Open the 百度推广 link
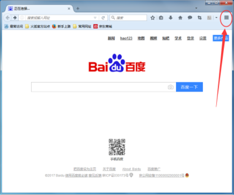Screen dimensions: 234x195 [154, 169]
